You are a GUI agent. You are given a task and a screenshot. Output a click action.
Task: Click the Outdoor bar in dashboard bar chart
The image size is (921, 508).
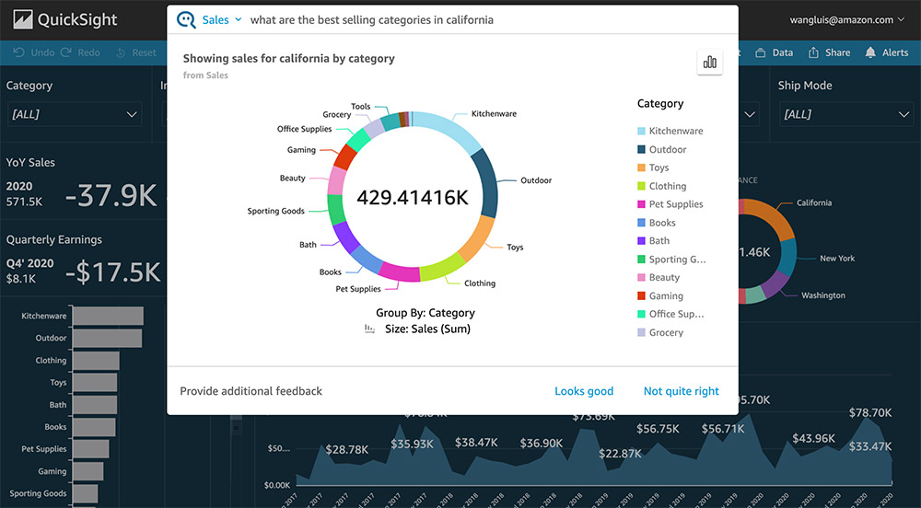[108, 338]
